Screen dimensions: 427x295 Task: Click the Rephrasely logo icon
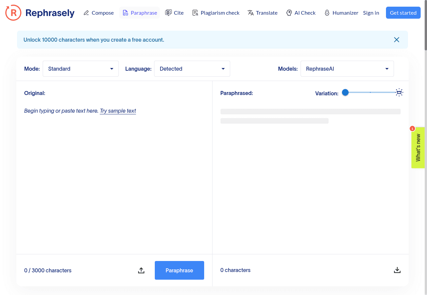[13, 13]
